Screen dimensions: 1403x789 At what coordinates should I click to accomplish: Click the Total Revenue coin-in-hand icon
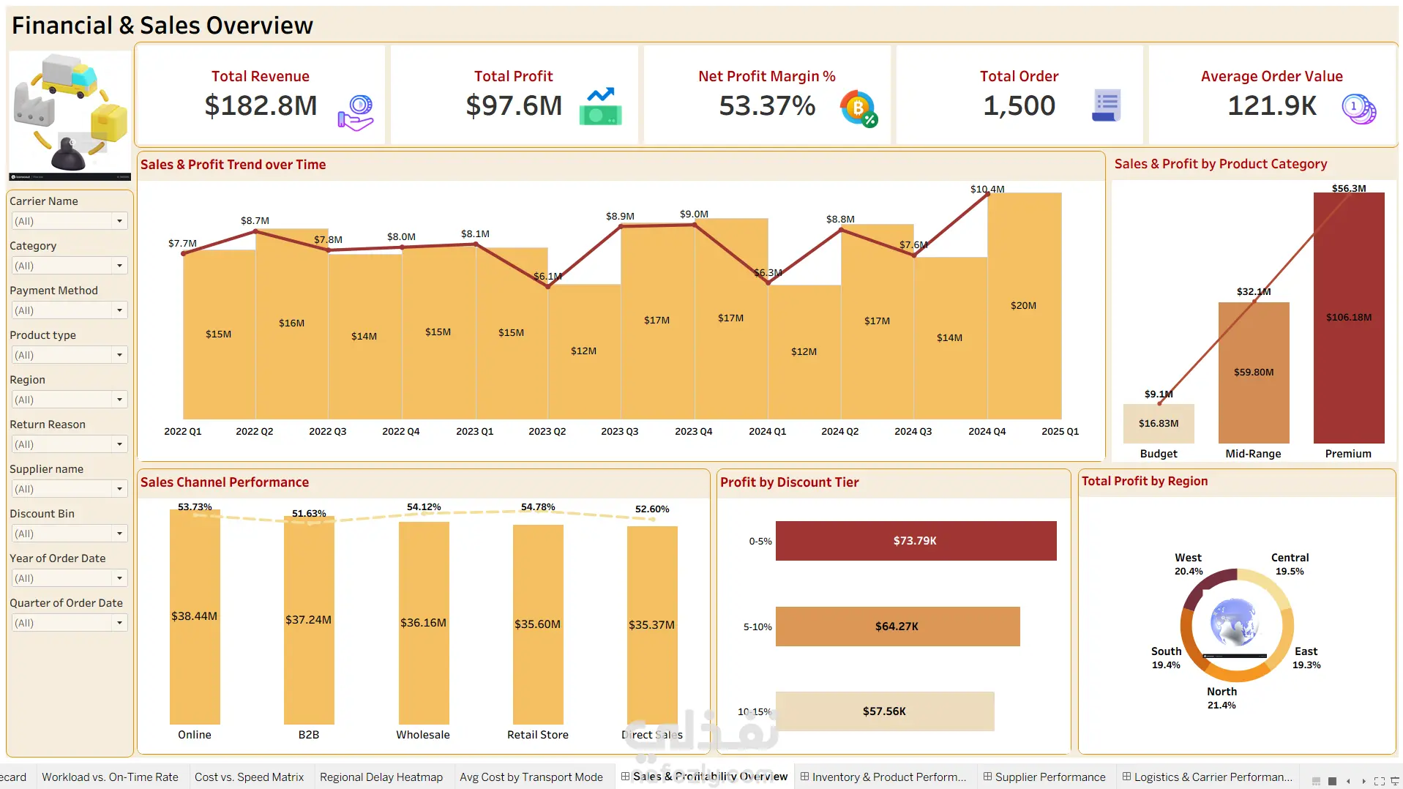[356, 113]
